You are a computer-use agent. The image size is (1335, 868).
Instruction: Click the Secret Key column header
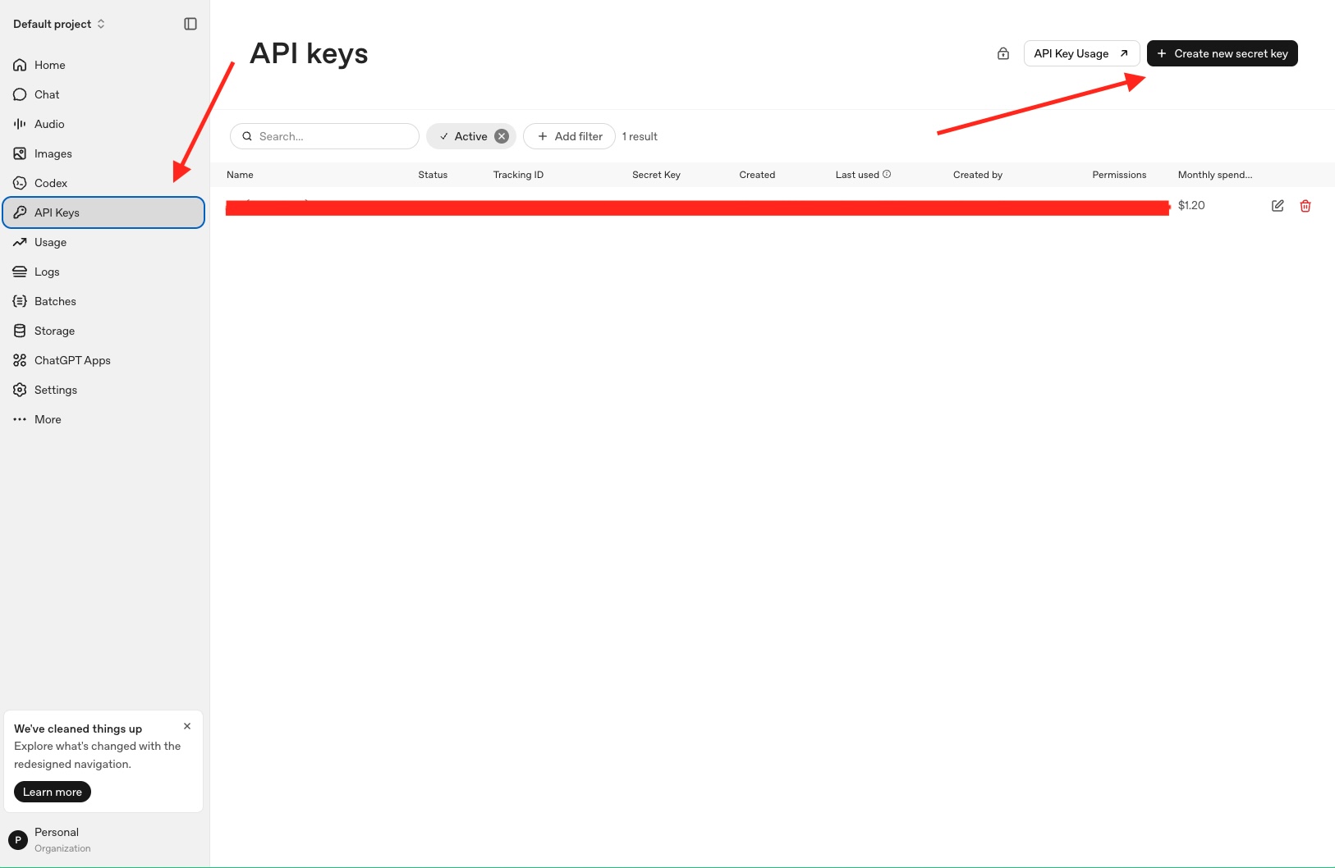pyautogui.click(x=656, y=175)
